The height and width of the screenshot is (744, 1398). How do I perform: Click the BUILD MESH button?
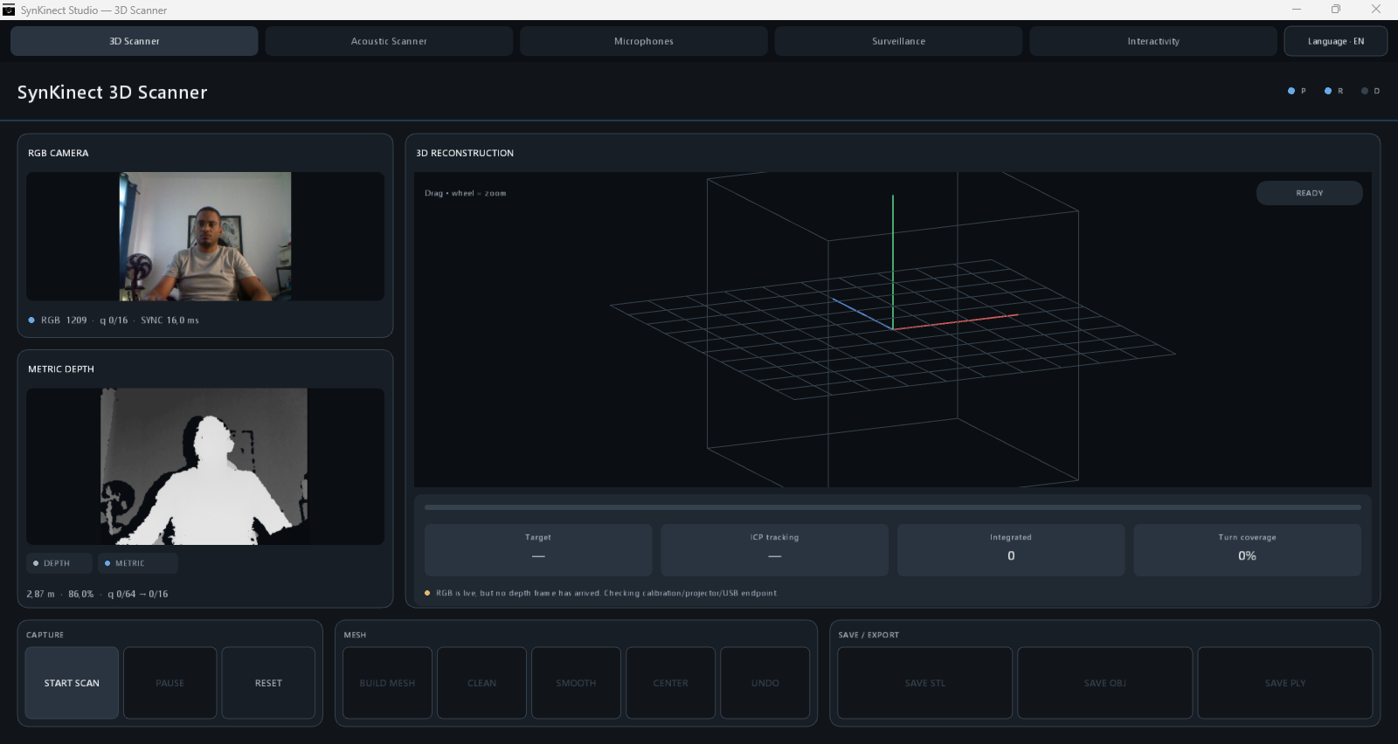click(x=387, y=683)
